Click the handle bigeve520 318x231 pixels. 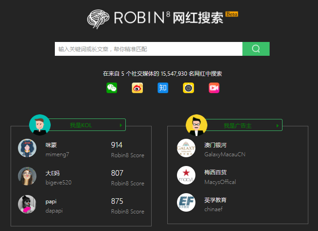click(59, 183)
